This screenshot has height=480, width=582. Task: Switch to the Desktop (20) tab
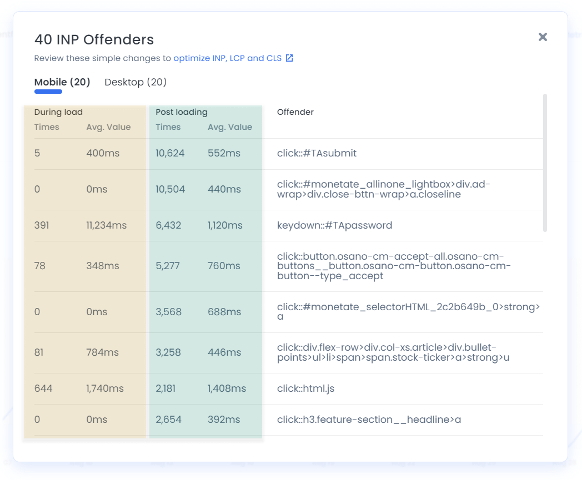134,82
